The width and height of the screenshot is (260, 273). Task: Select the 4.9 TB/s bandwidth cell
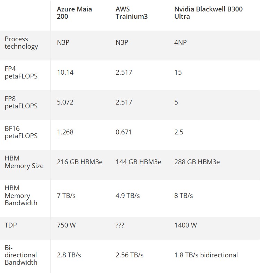click(x=127, y=196)
